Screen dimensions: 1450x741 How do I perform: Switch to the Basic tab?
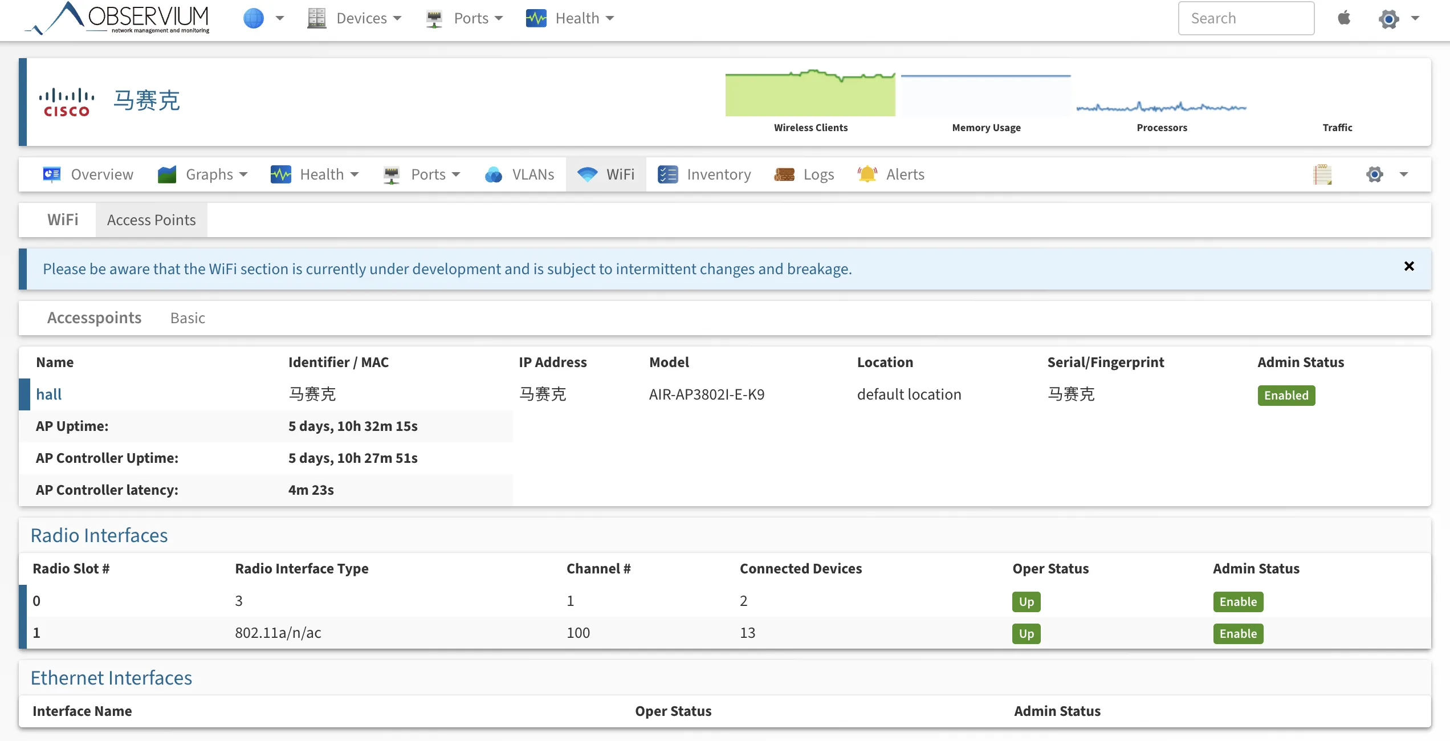187,317
